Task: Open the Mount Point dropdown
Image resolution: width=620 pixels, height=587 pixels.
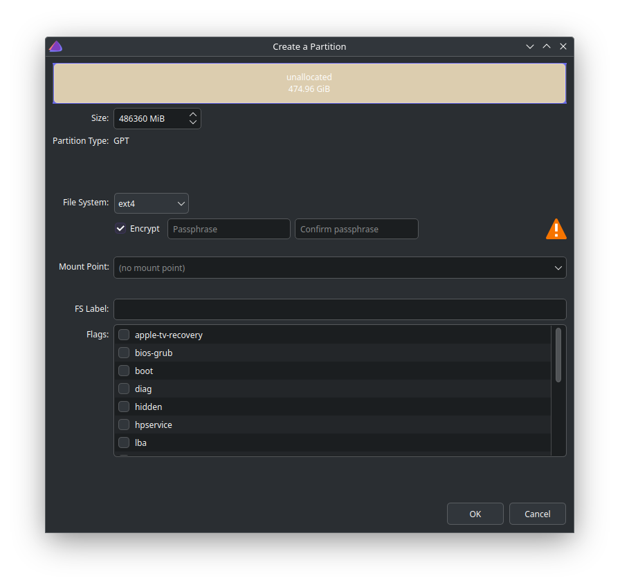Action: (340, 268)
